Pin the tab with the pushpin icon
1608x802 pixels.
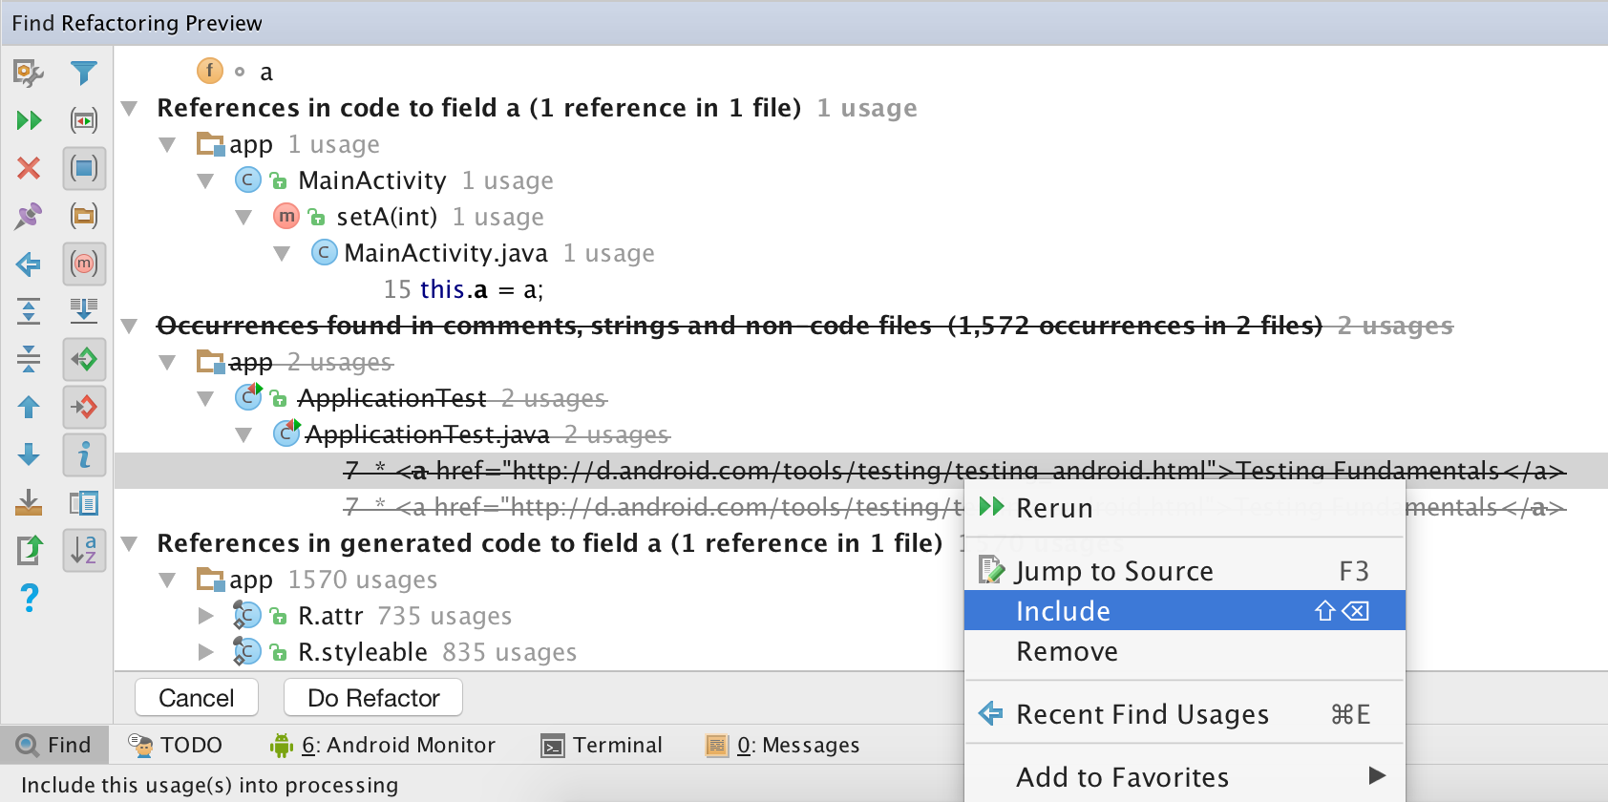click(x=29, y=216)
